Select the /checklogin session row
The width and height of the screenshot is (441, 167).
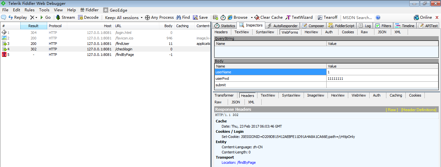point(124,49)
